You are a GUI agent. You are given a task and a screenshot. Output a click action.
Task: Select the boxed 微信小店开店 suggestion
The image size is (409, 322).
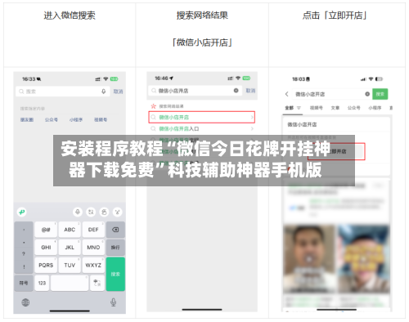(202, 118)
